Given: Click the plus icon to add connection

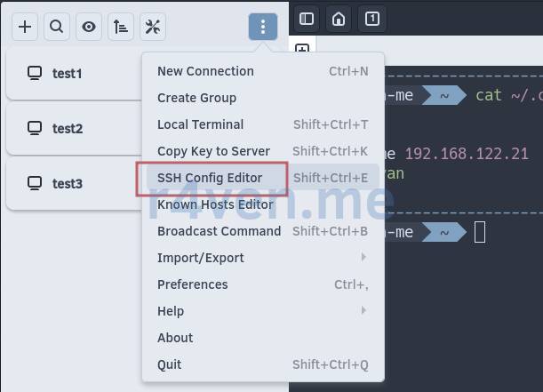Looking at the screenshot, I should pyautogui.click(x=25, y=27).
